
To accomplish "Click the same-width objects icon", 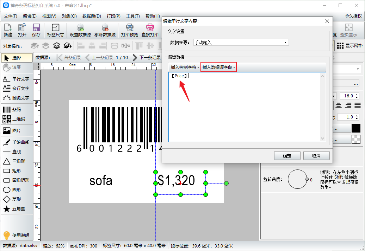I will pyautogui.click(x=114, y=46).
